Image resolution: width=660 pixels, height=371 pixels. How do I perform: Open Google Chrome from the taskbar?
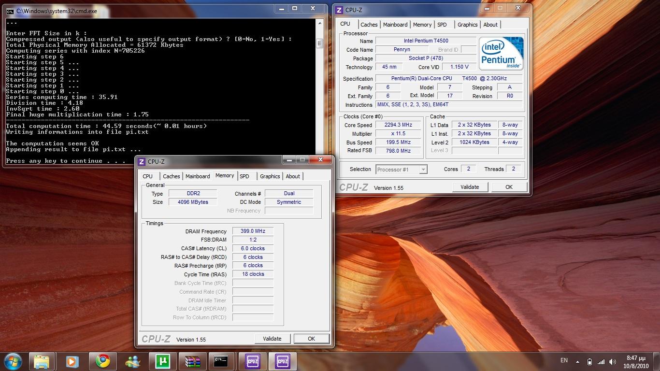coord(102,361)
